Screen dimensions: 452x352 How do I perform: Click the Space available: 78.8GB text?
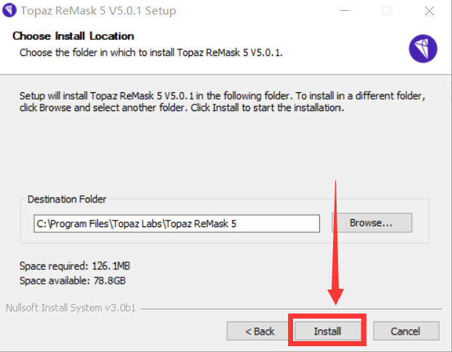73,280
